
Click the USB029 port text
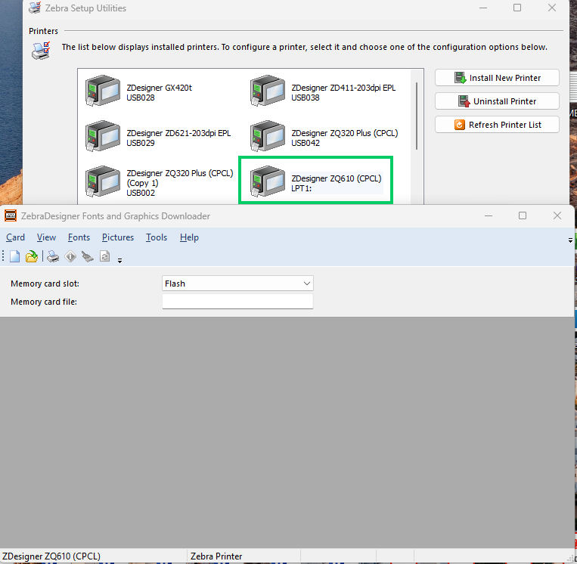click(141, 143)
